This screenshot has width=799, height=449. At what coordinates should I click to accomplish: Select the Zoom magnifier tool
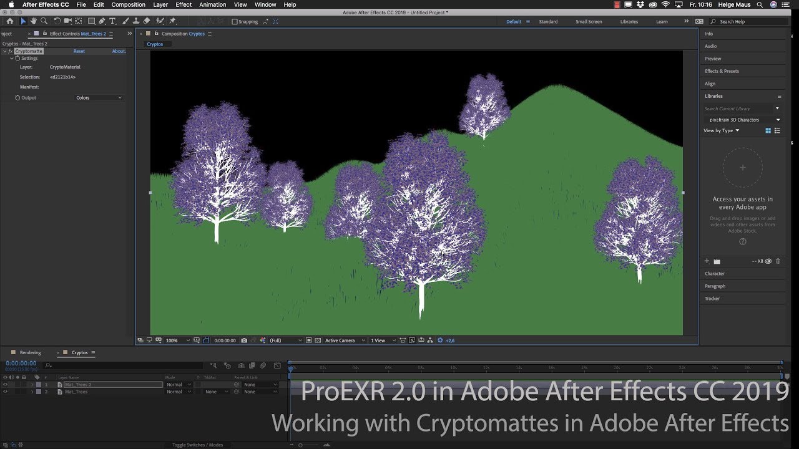coord(44,21)
